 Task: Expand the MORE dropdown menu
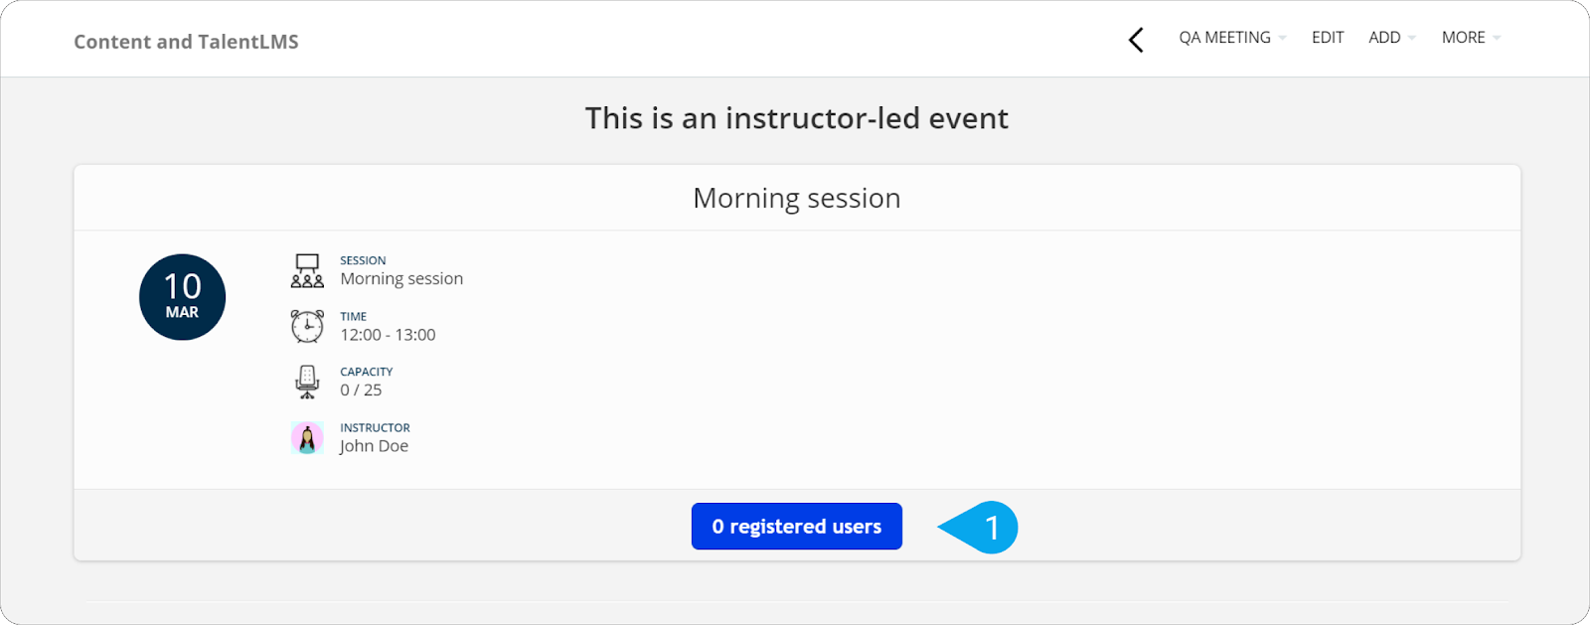click(x=1471, y=38)
